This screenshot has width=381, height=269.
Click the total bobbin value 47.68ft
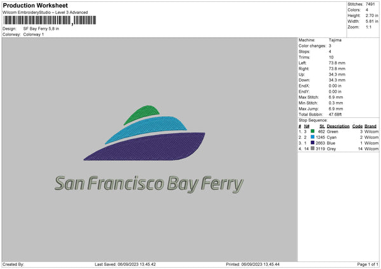[x=335, y=114]
